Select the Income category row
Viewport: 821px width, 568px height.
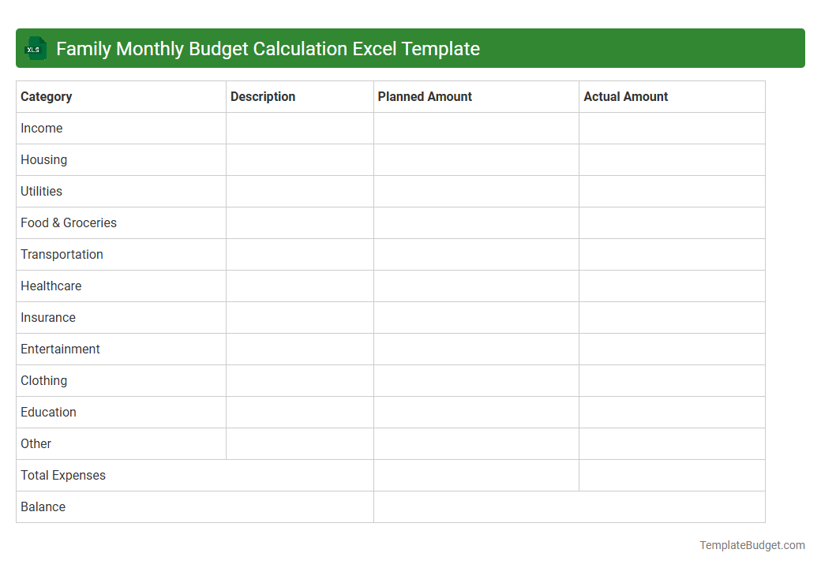point(42,128)
